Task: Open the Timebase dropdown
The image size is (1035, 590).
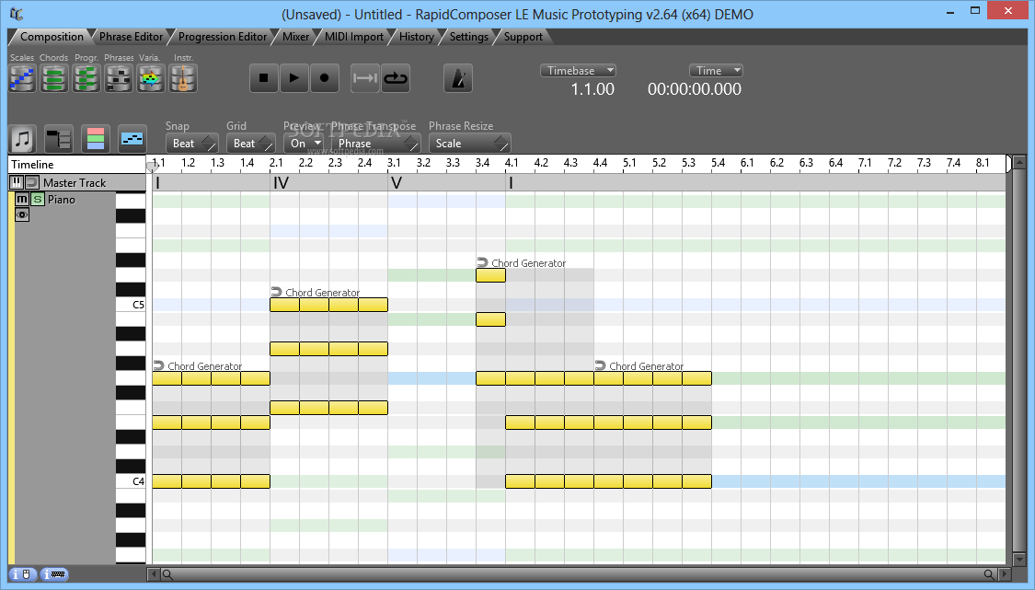Action: (579, 70)
